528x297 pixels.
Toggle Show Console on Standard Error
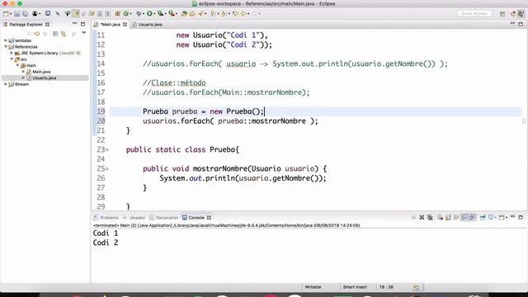472,218
